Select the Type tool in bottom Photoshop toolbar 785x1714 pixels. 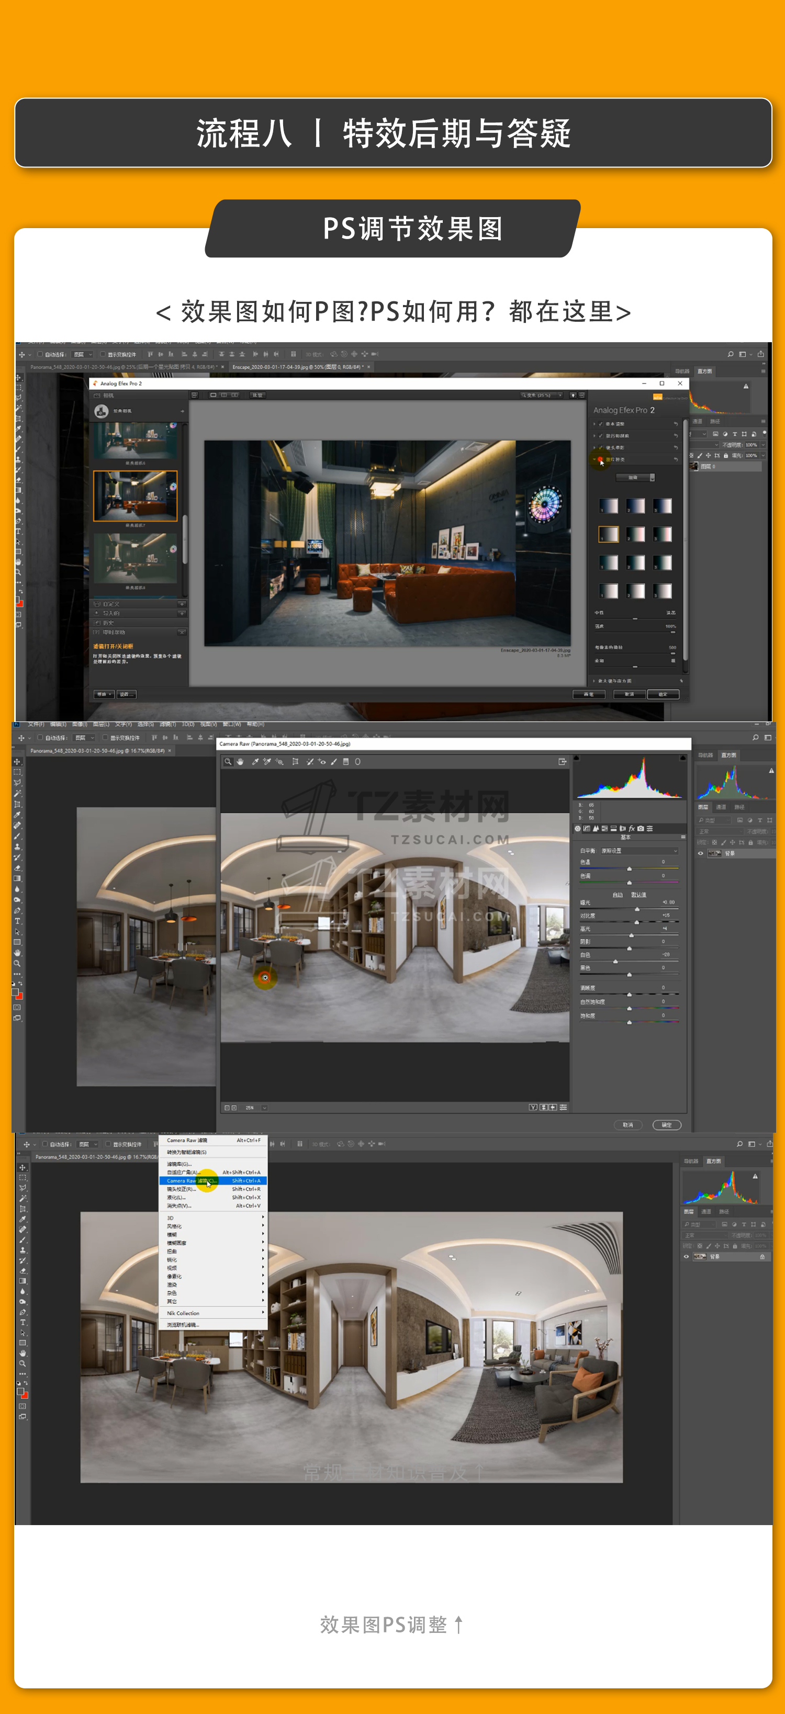(x=23, y=1323)
